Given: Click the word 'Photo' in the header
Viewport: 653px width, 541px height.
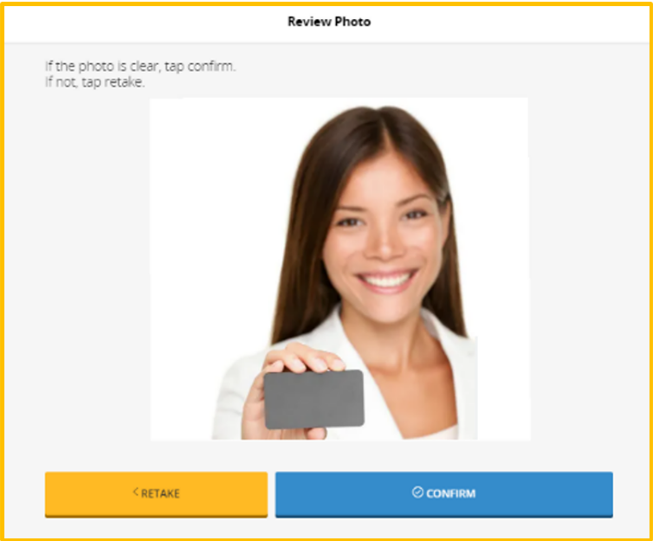Looking at the screenshot, I should pyautogui.click(x=352, y=22).
